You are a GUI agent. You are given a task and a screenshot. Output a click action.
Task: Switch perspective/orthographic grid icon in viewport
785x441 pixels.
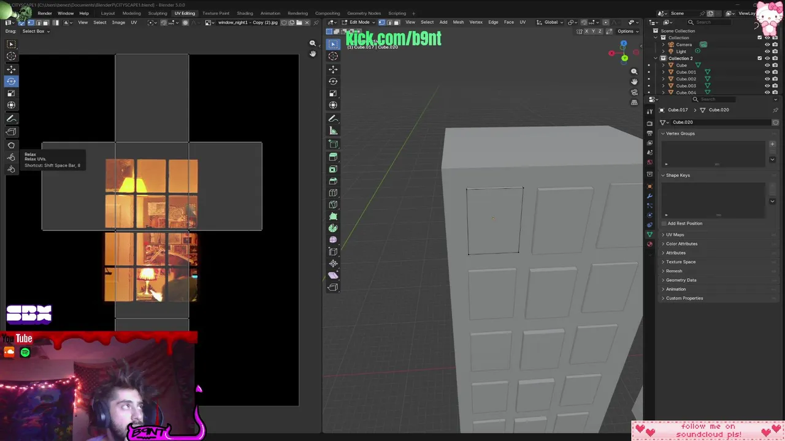tap(634, 102)
